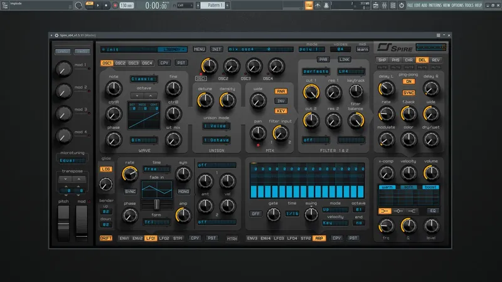Toggle the glide LOG button
The width and height of the screenshot is (502, 282).
pos(106,169)
